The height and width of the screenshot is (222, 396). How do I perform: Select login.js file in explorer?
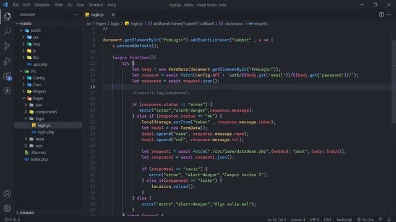[x=48, y=125]
